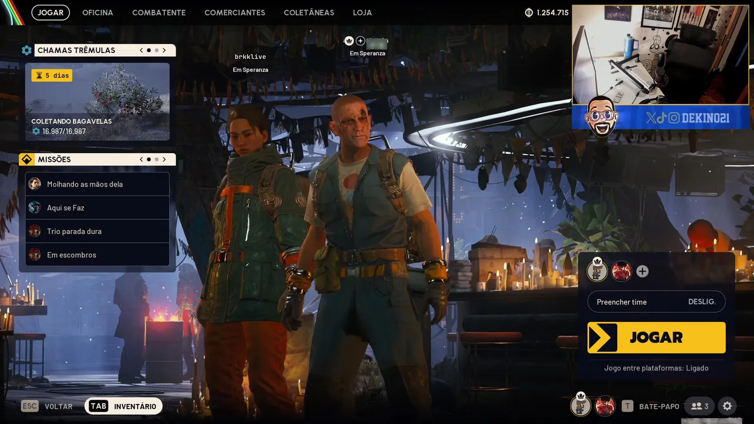Screen dimensions: 754x424
Task: Open mission Aqui se Faz
Action: [x=97, y=208]
